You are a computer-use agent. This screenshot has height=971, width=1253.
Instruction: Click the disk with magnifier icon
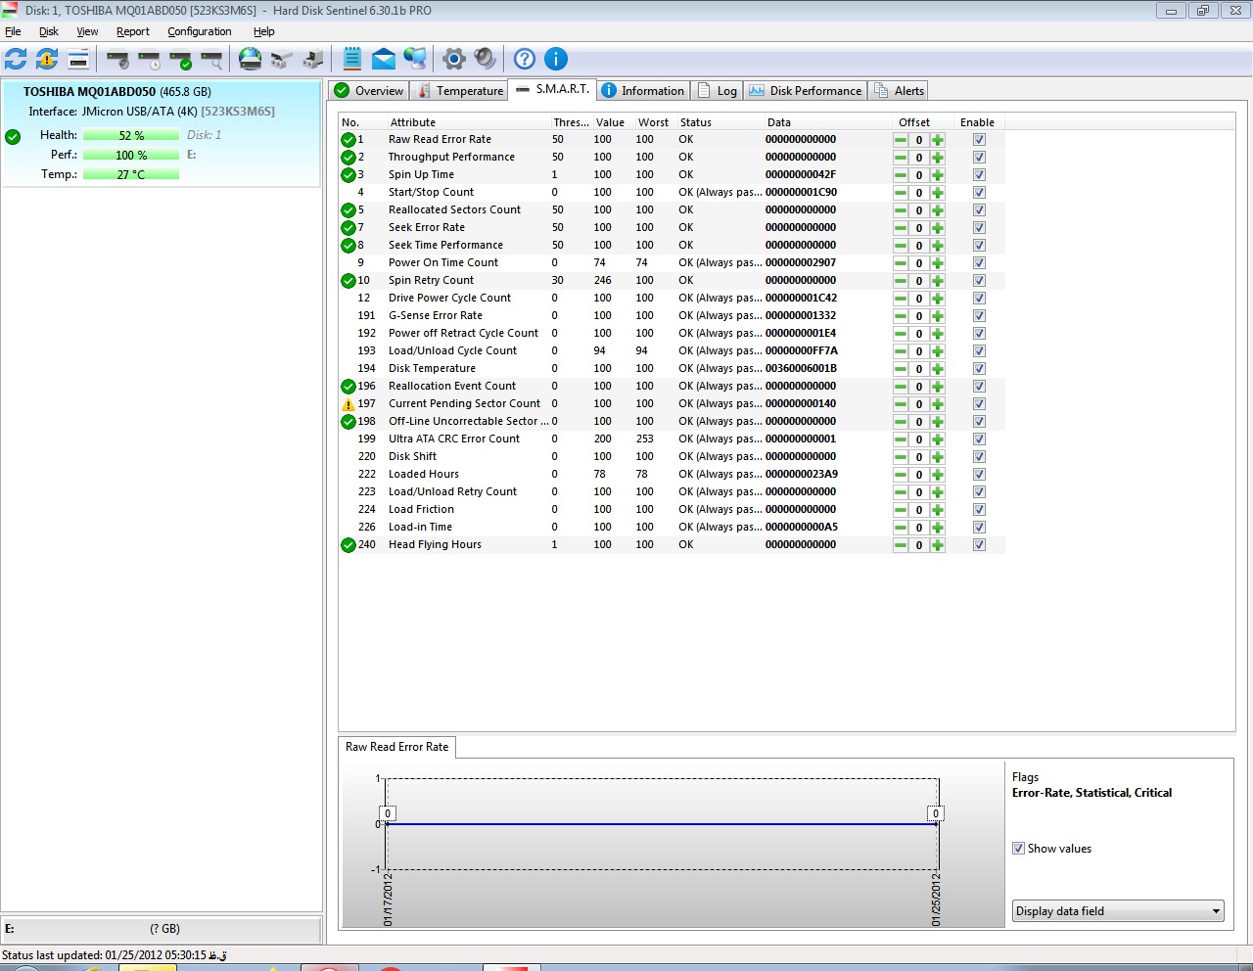tap(212, 60)
